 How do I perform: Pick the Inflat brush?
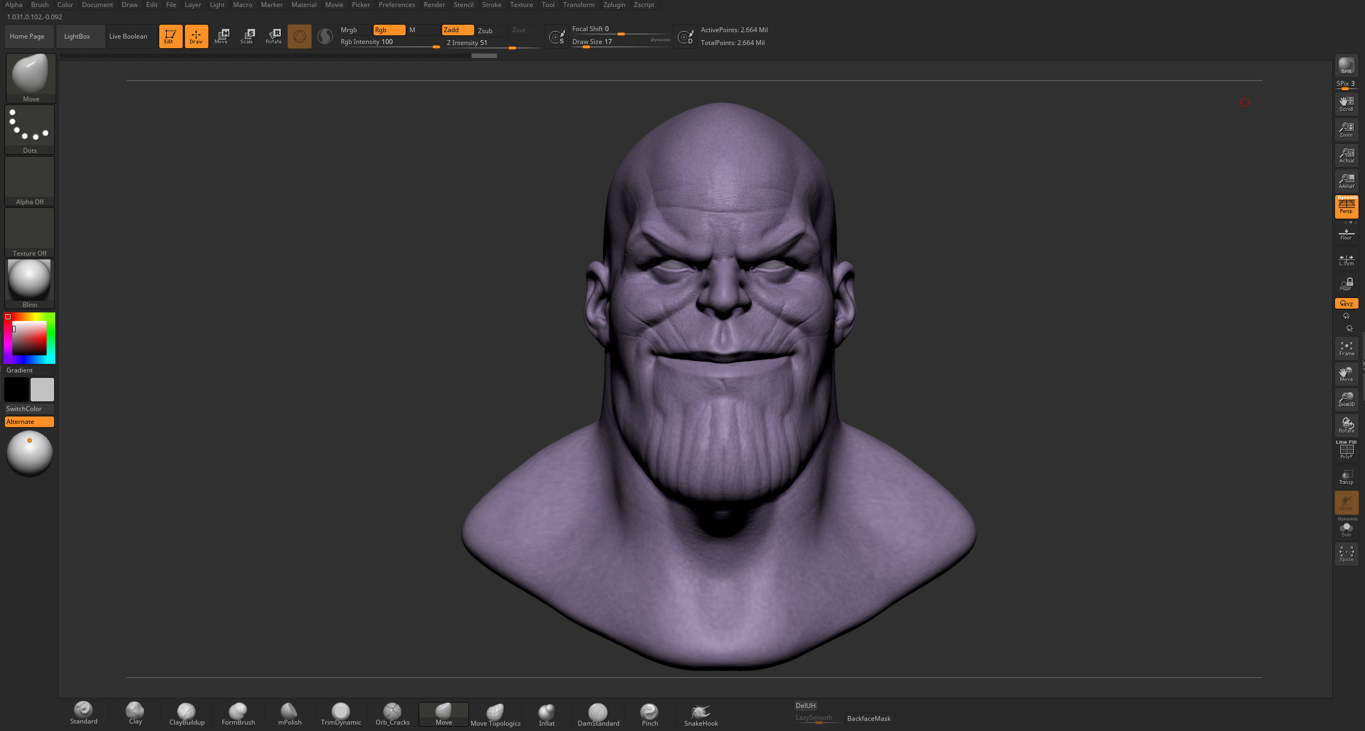547,714
